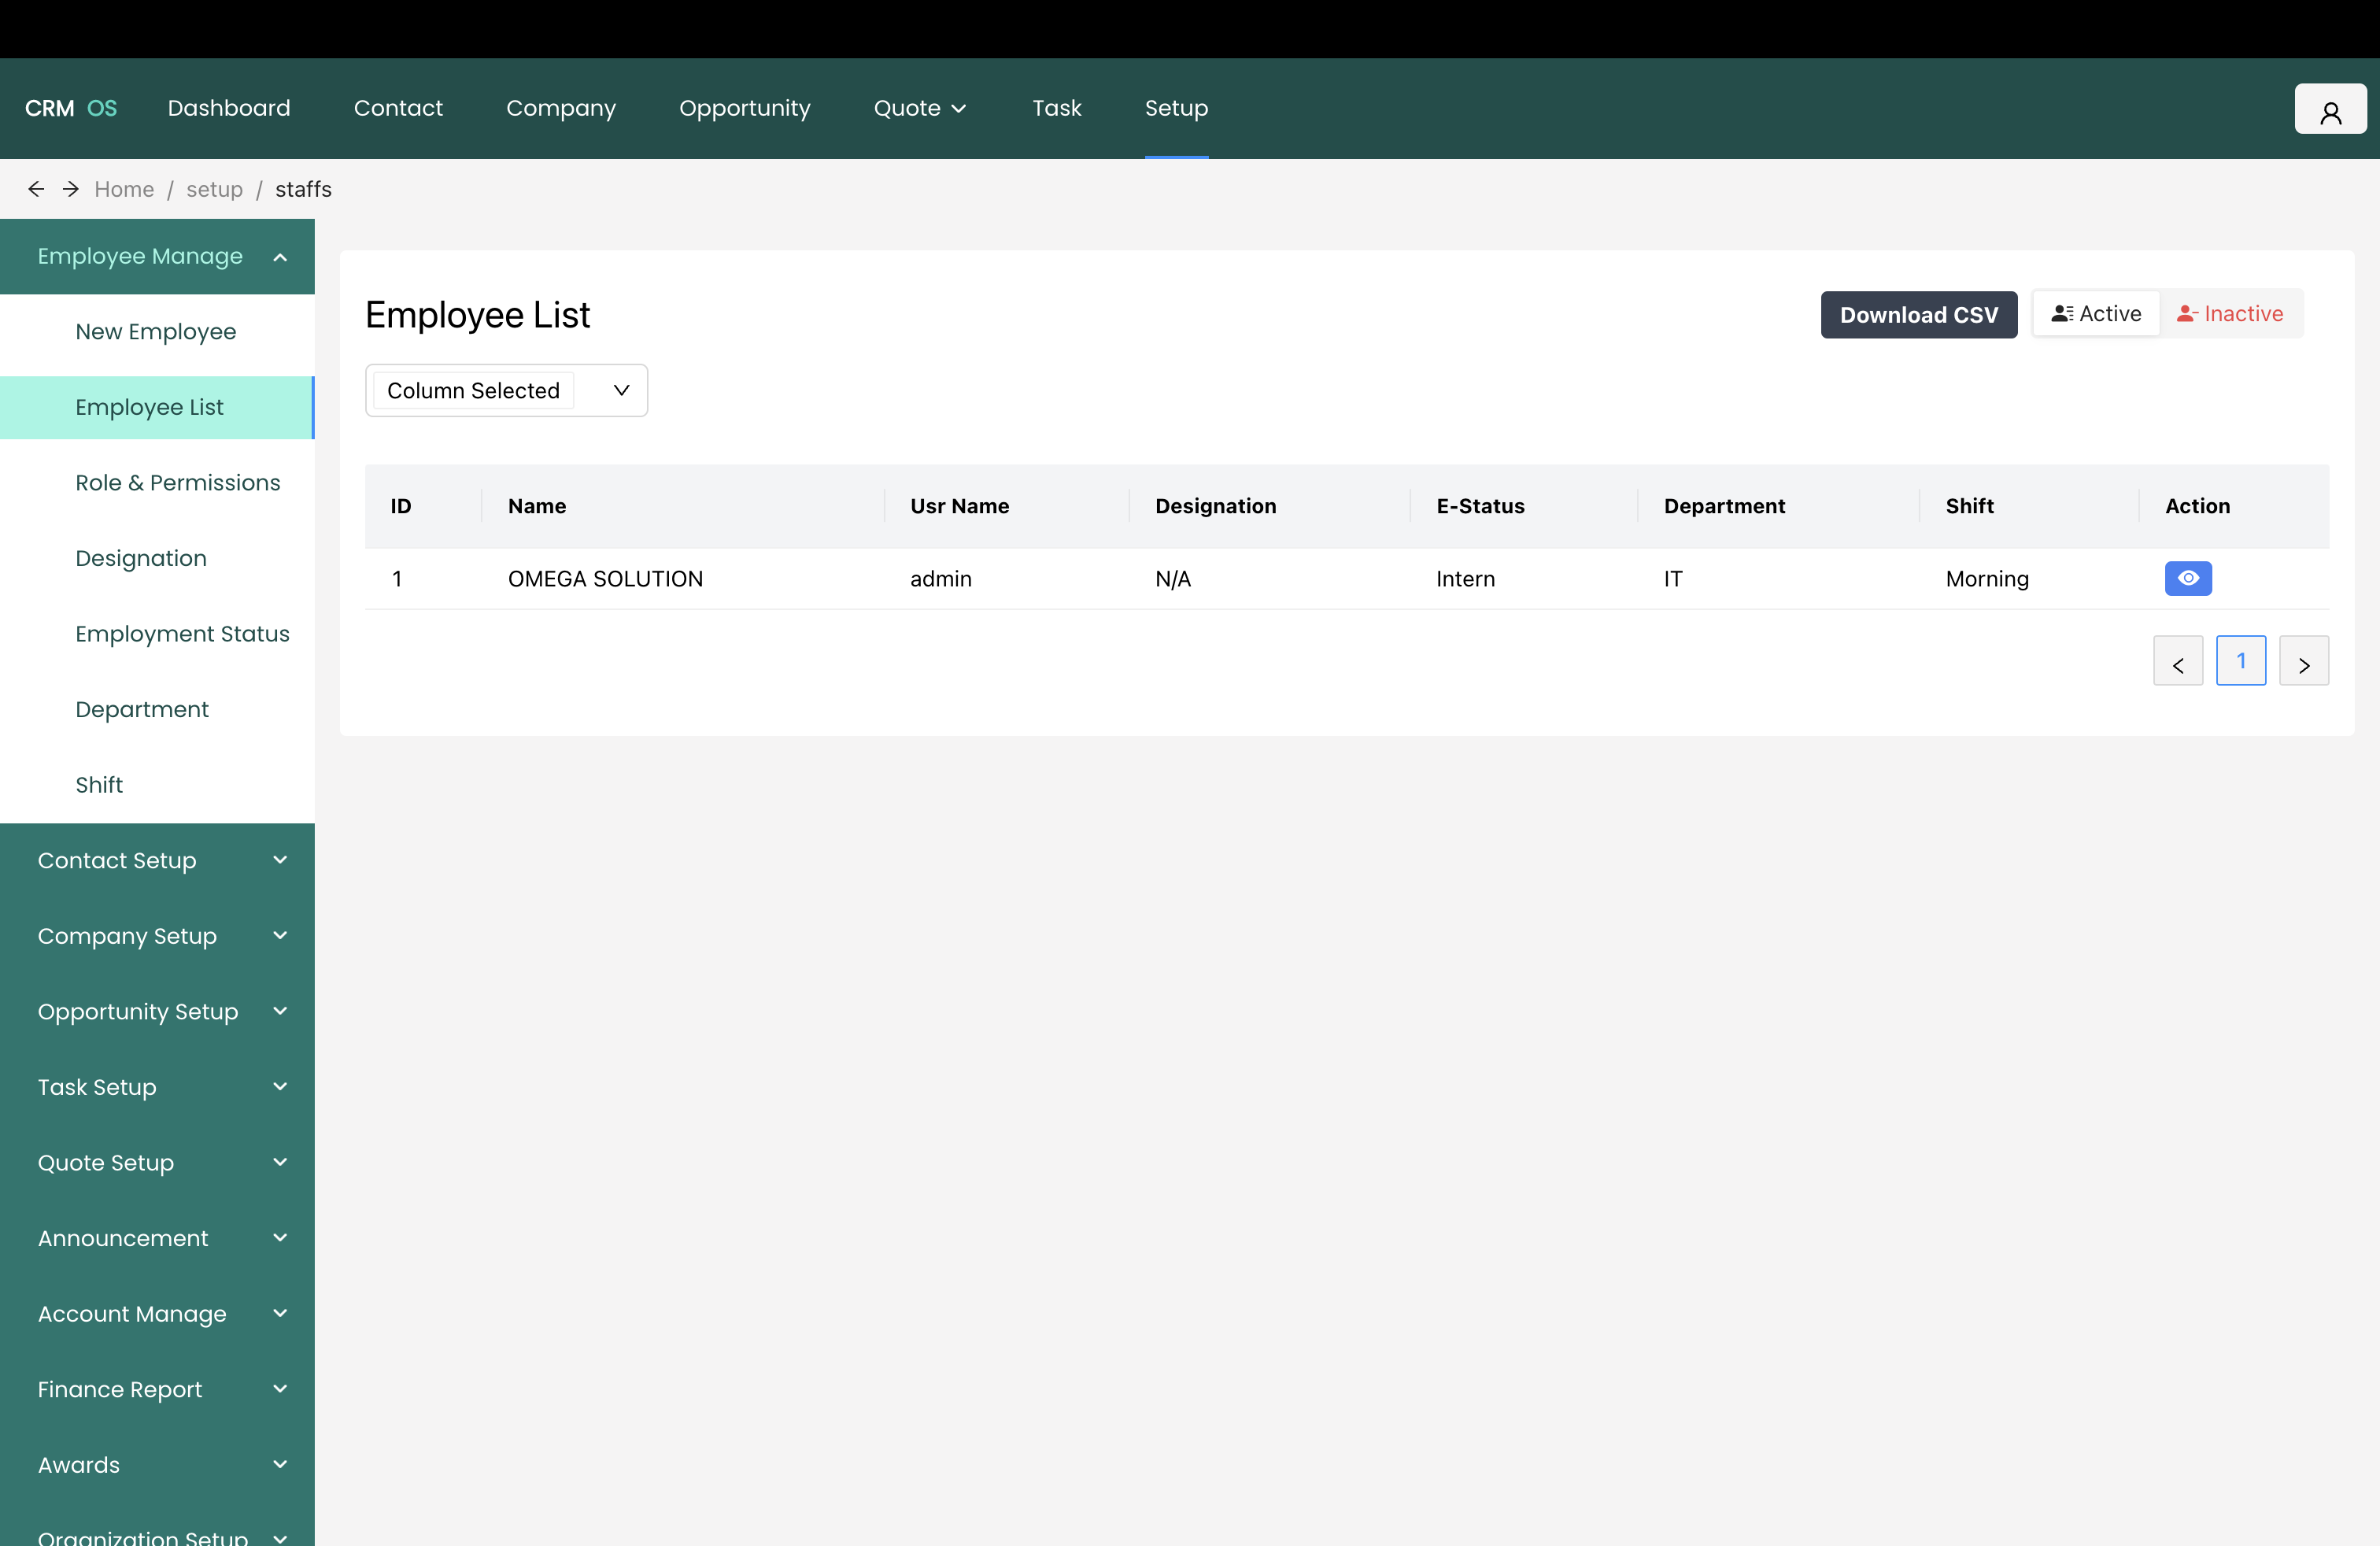Click the Download CSV button
Screen dimensions: 2380x1546
coord(1918,314)
